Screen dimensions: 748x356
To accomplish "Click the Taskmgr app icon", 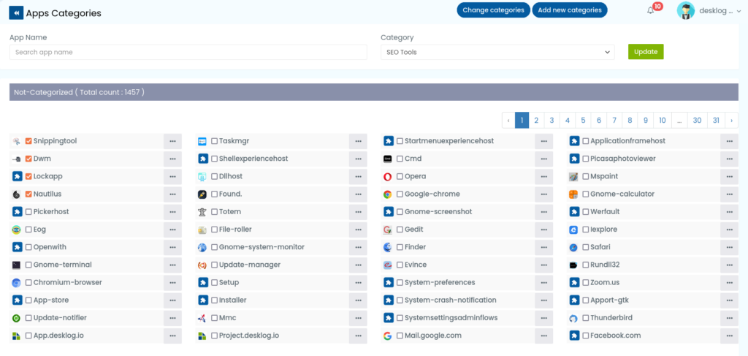I will 202,141.
